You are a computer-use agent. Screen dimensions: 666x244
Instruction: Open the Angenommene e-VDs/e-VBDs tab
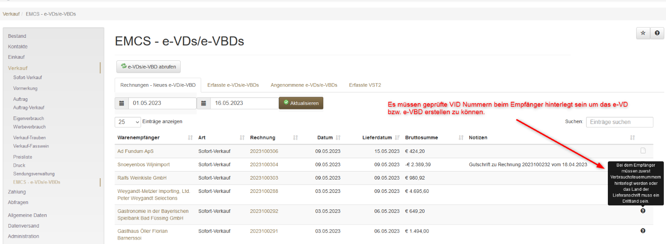[x=304, y=85]
